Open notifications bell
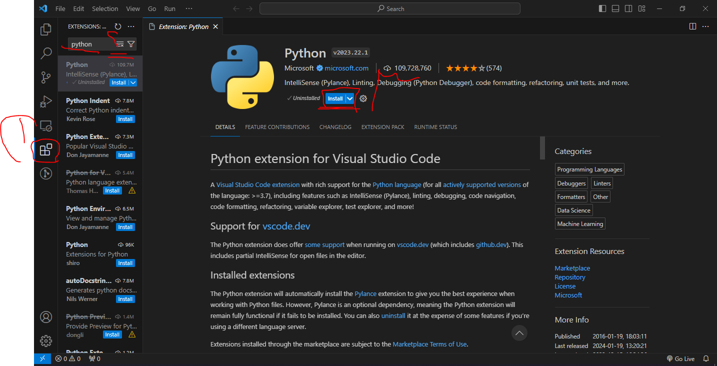Screen dimensions: 717x366 (x=706, y=358)
